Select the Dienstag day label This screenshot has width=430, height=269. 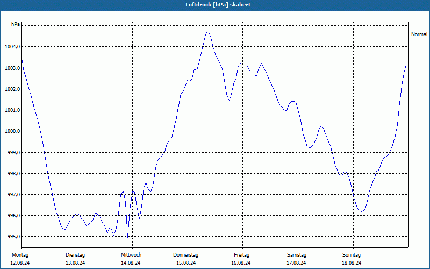click(x=75, y=255)
